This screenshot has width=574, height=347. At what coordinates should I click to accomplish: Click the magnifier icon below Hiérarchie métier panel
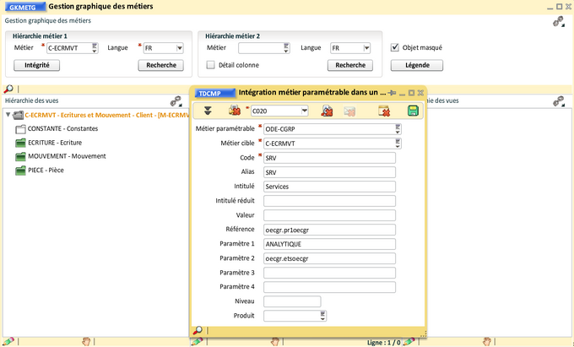(x=8, y=89)
